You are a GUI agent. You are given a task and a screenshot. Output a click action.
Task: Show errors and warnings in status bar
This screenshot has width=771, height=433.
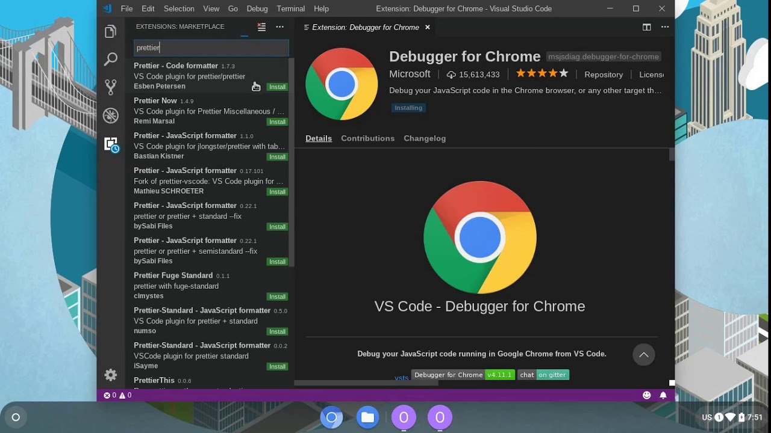coord(117,395)
